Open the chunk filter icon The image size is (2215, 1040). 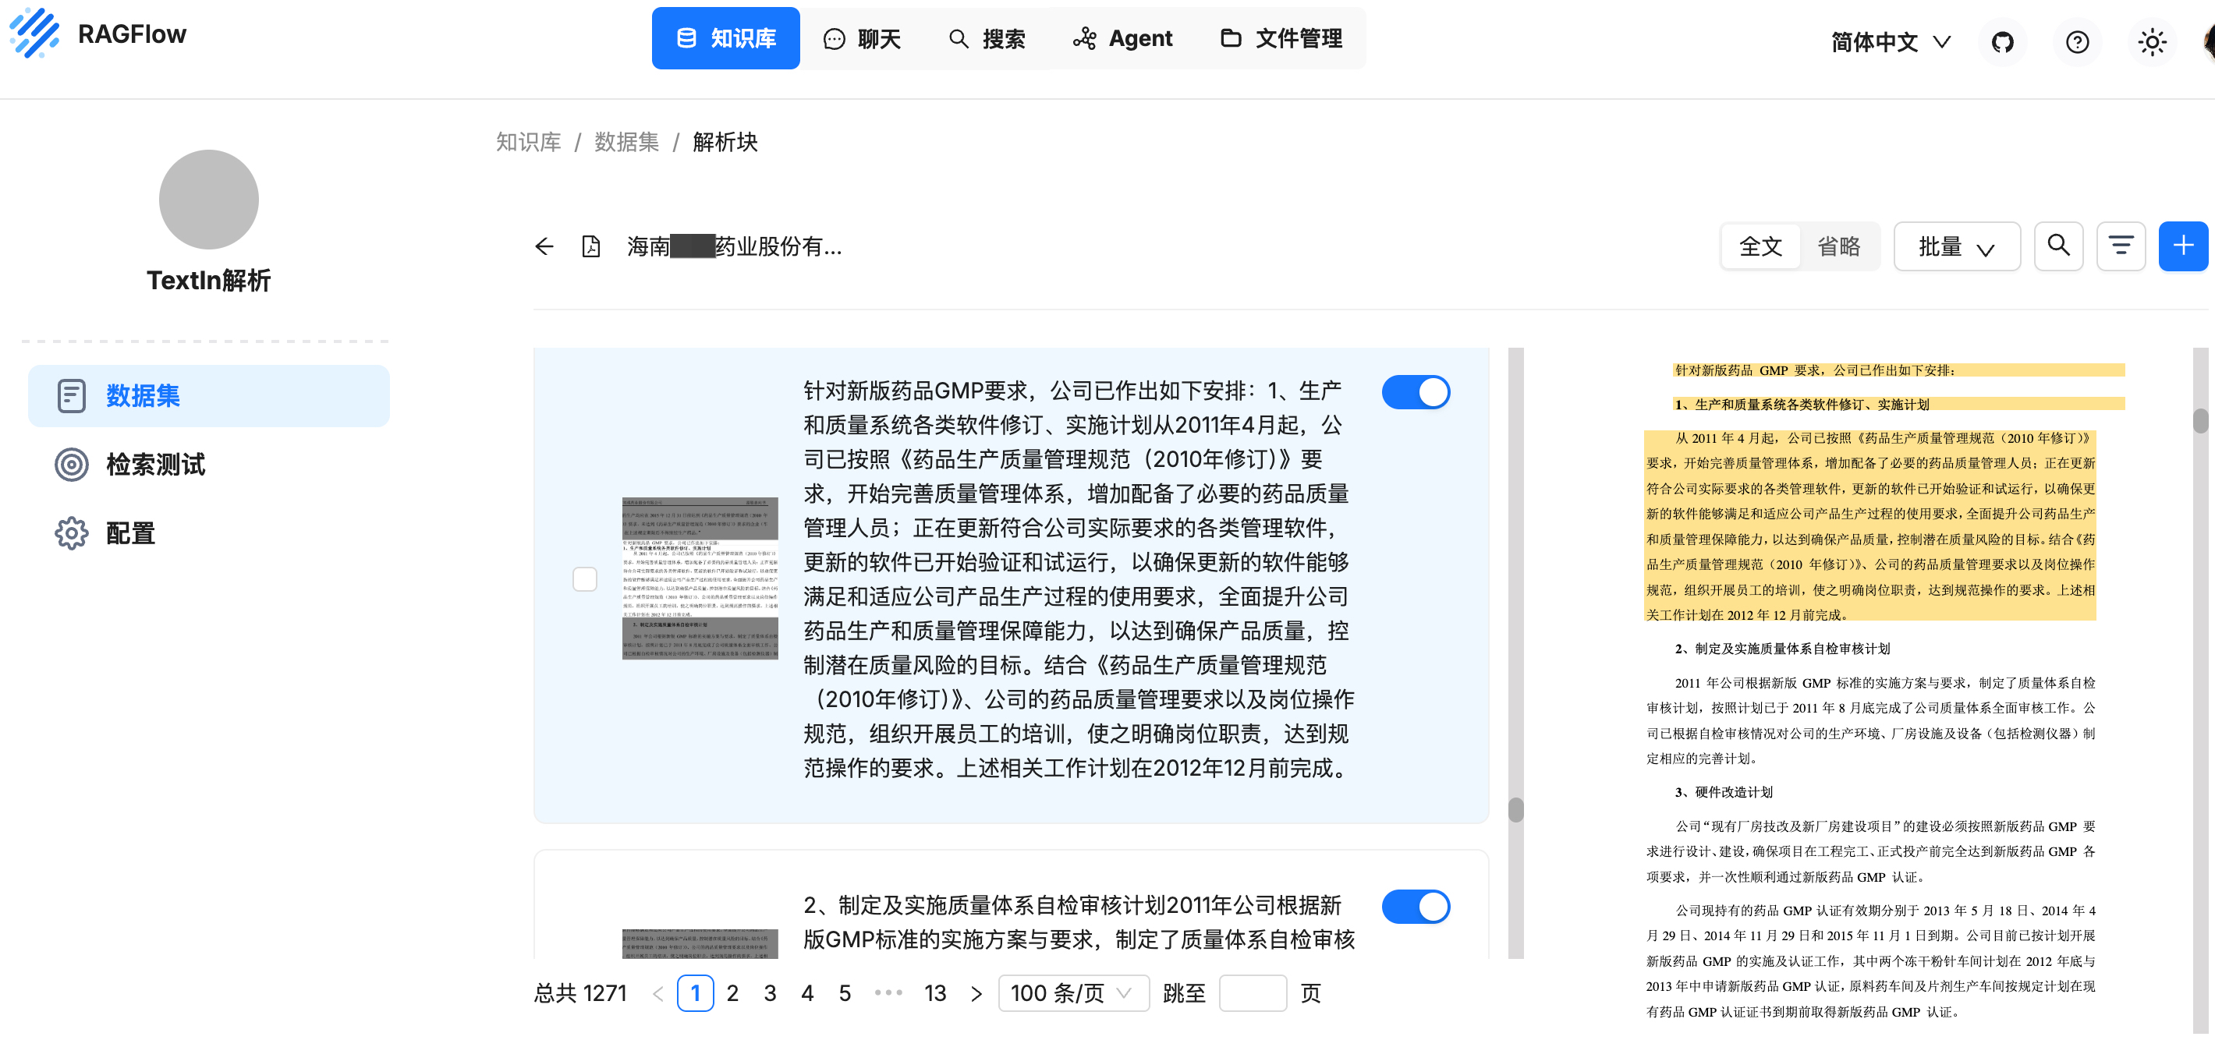click(2121, 246)
